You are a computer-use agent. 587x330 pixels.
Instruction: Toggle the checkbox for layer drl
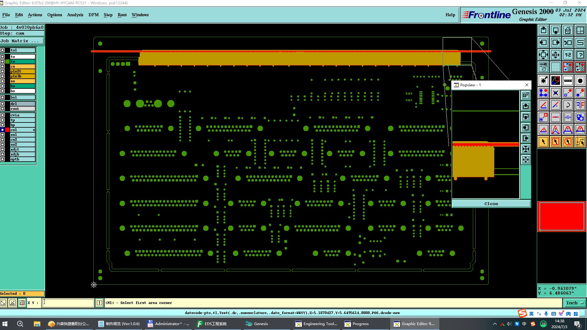2,104
